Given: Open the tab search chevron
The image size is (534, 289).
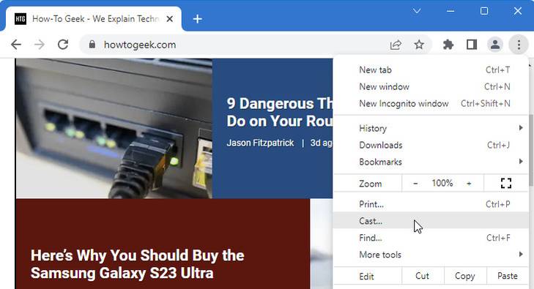Looking at the screenshot, I should tap(417, 11).
